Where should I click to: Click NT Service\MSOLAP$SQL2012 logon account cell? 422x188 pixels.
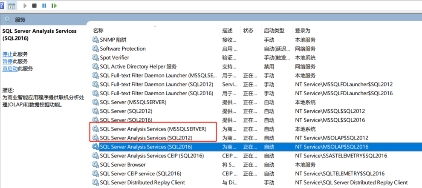[332, 138]
